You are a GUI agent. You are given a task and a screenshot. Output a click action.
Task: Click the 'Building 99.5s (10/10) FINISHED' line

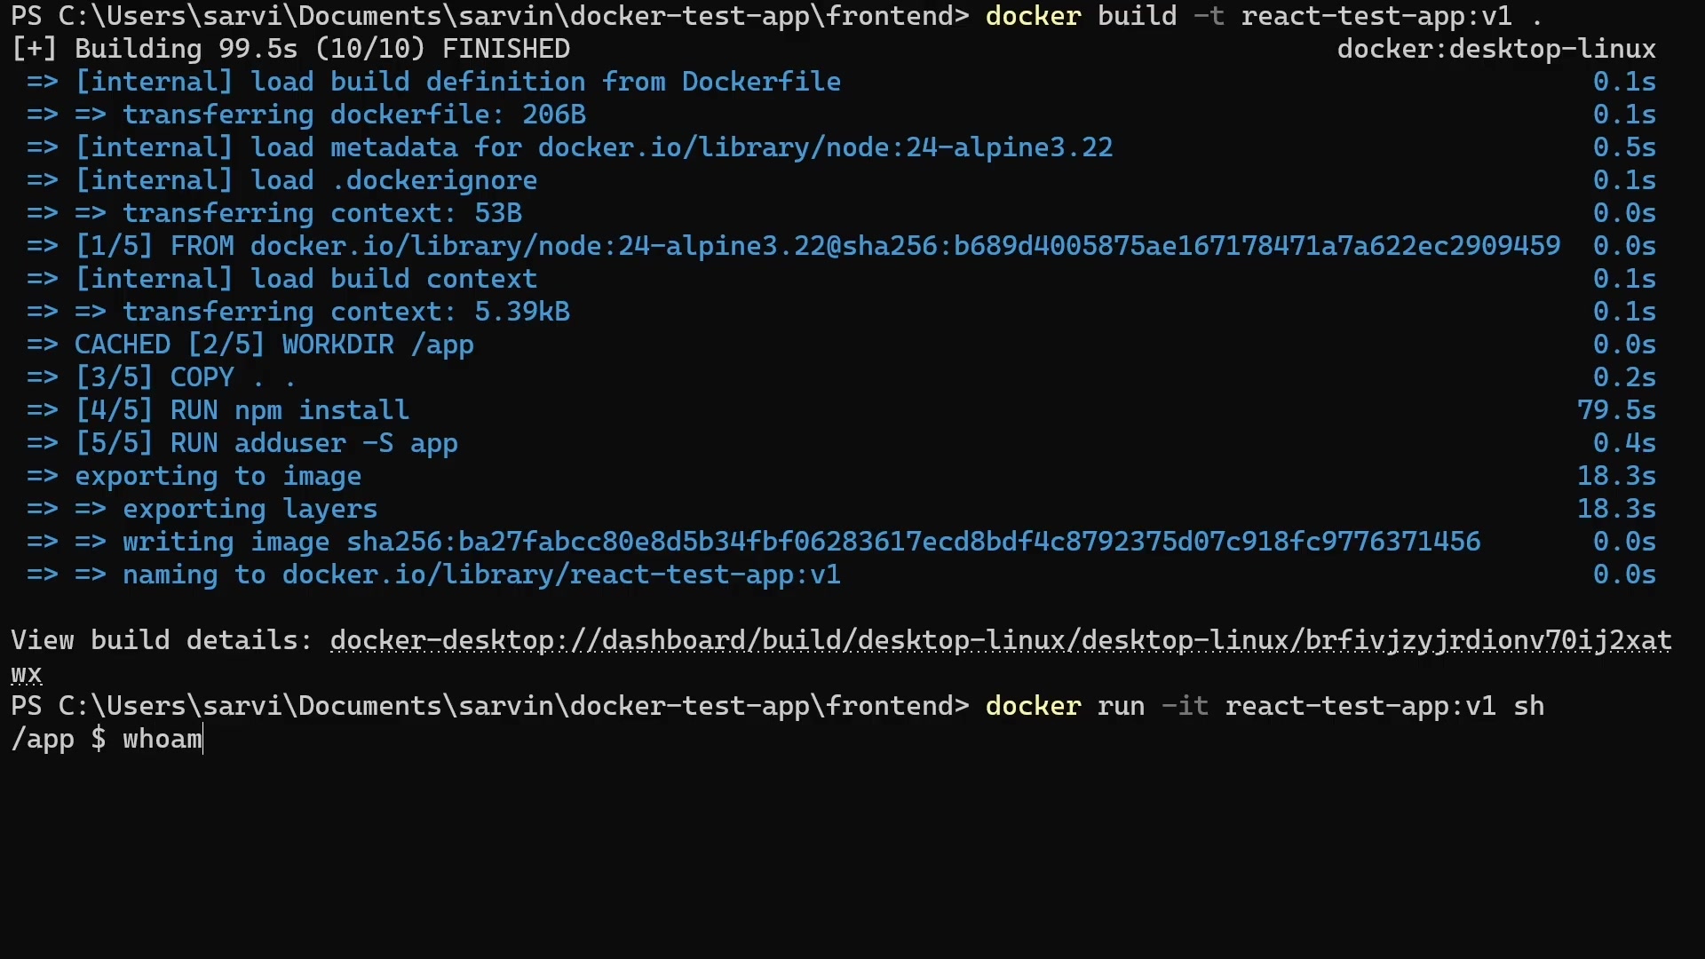pos(290,49)
